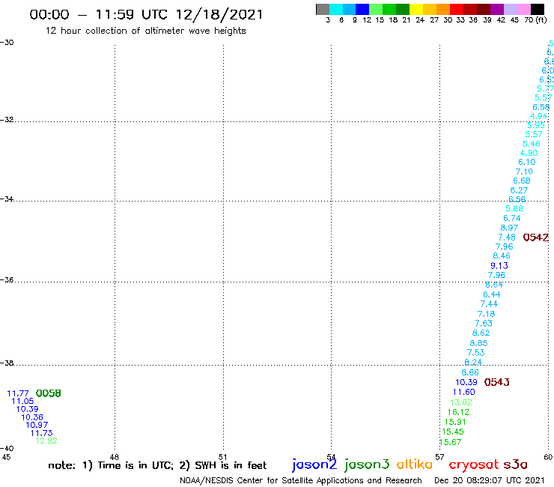Image resolution: width=554 pixels, height=487 pixels.
Task: Click the wave height value 7.10
Action: pos(524,171)
